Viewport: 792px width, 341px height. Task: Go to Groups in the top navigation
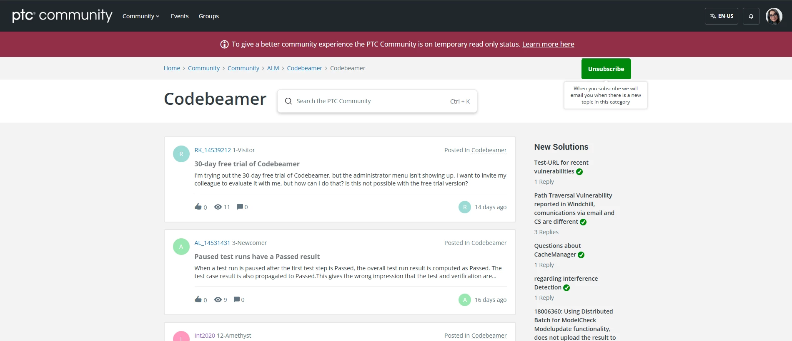(x=209, y=16)
